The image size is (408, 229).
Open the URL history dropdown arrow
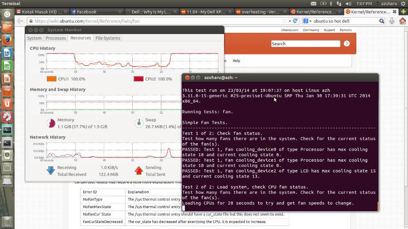(x=291, y=21)
